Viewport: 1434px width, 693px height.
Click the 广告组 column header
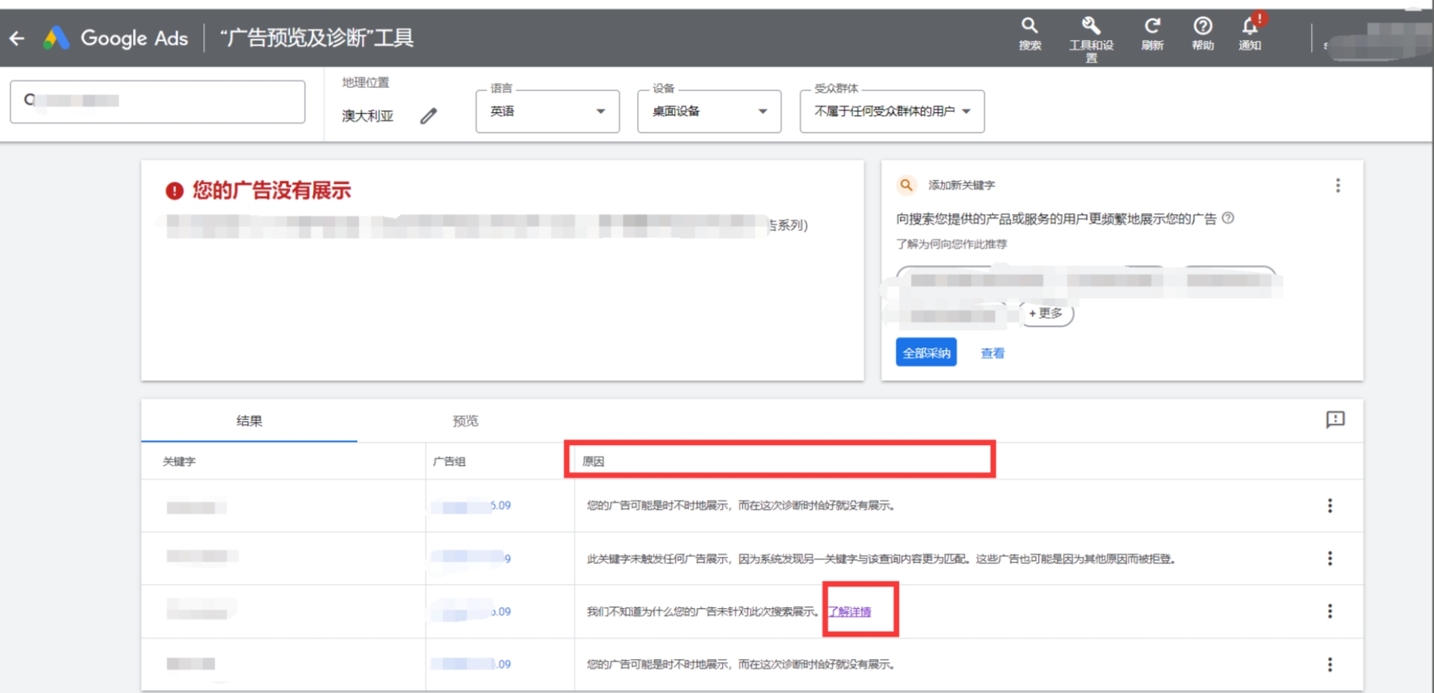coord(449,461)
